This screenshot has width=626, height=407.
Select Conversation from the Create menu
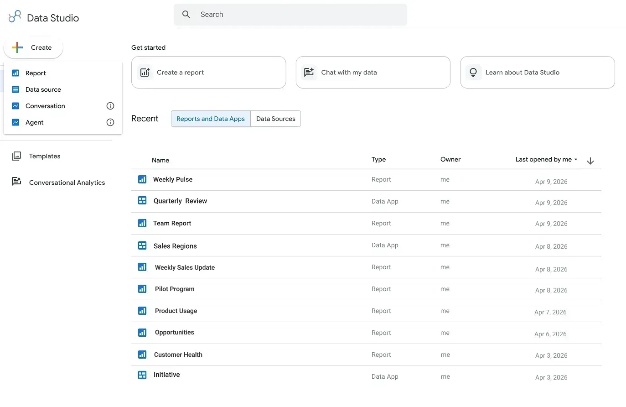coord(46,105)
